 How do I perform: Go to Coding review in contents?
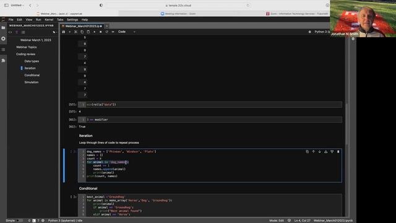[x=26, y=54]
